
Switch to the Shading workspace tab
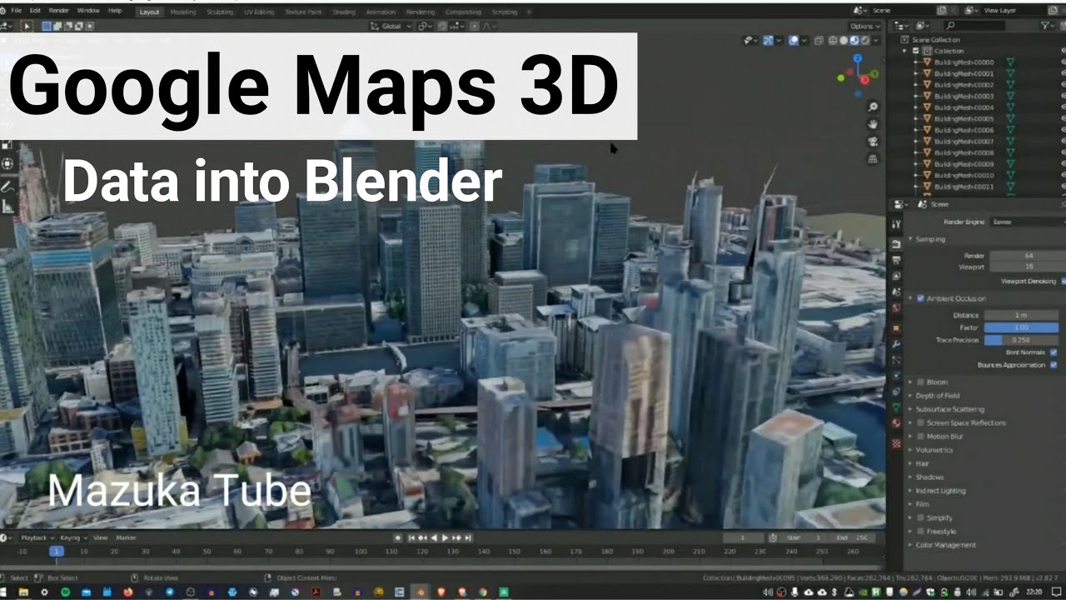point(343,12)
